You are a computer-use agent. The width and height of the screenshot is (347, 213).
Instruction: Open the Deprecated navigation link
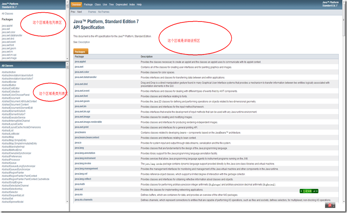pos(122,4)
